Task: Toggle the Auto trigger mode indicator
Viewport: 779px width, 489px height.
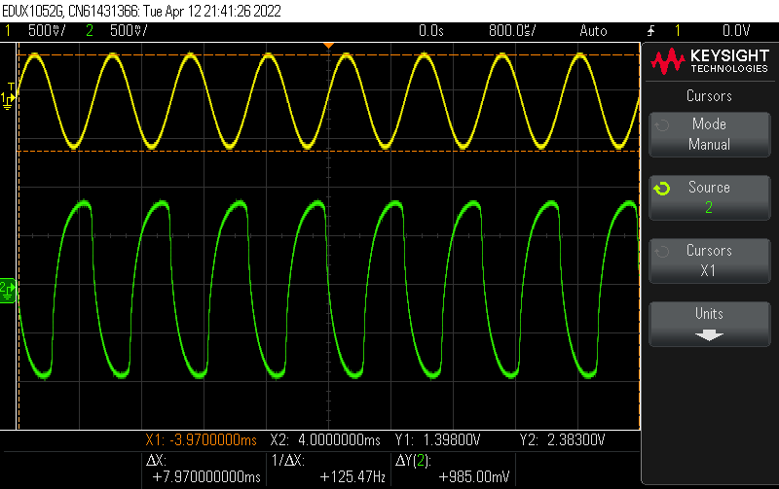Action: click(x=593, y=30)
